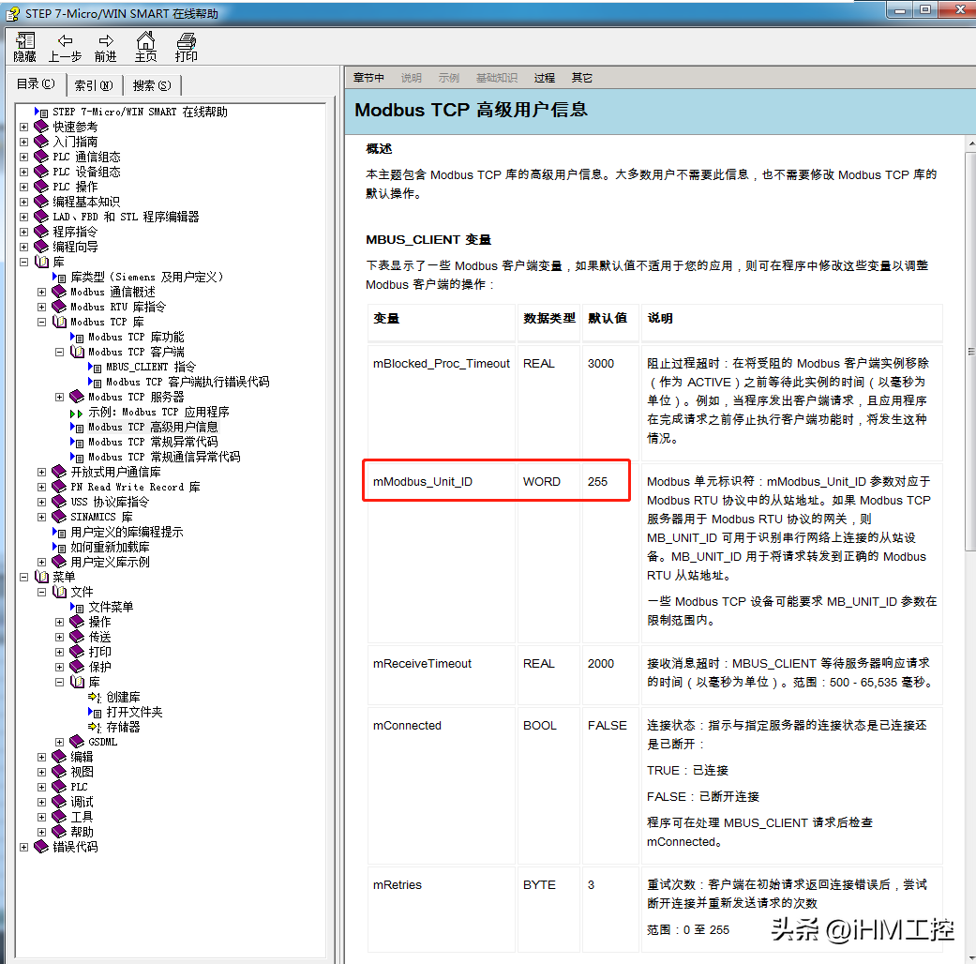Click the page icon beside MBUS_CLIENT 指令
Viewport: 976px width, 964px height.
[96, 367]
